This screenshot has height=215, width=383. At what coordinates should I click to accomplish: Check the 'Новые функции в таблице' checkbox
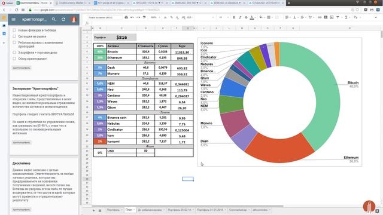coord(14,30)
